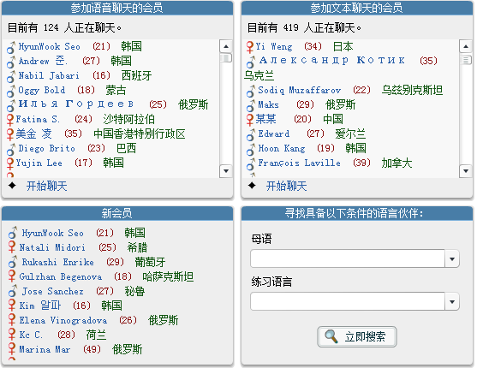
Task: Click male icon next to Sodiq Muzaffarov
Action: 251,92
